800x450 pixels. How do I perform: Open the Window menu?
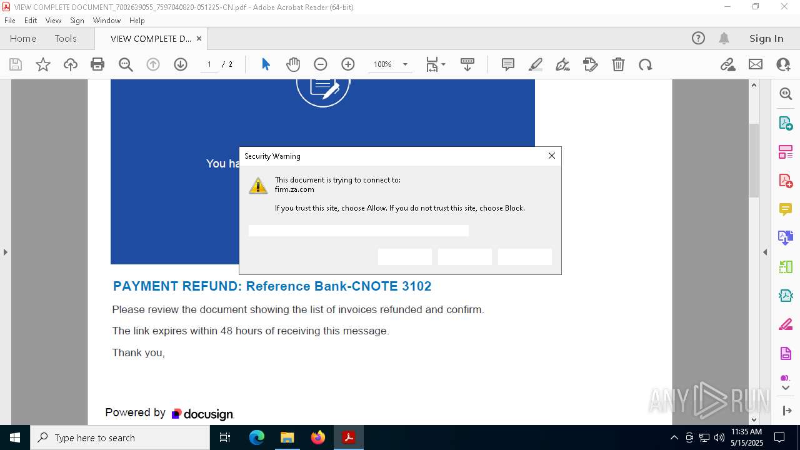(107, 21)
